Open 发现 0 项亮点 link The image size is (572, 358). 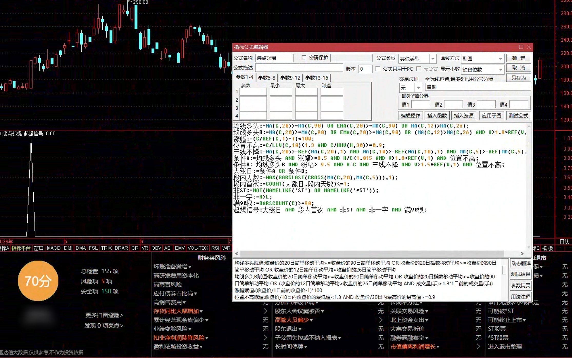coord(104,326)
